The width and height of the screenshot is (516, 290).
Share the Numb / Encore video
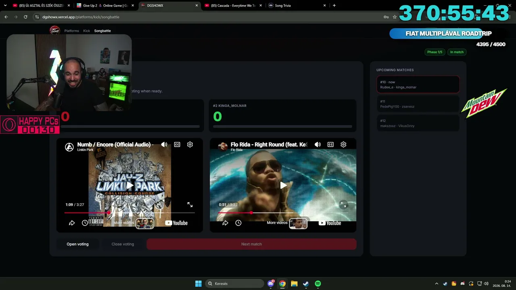point(72,223)
